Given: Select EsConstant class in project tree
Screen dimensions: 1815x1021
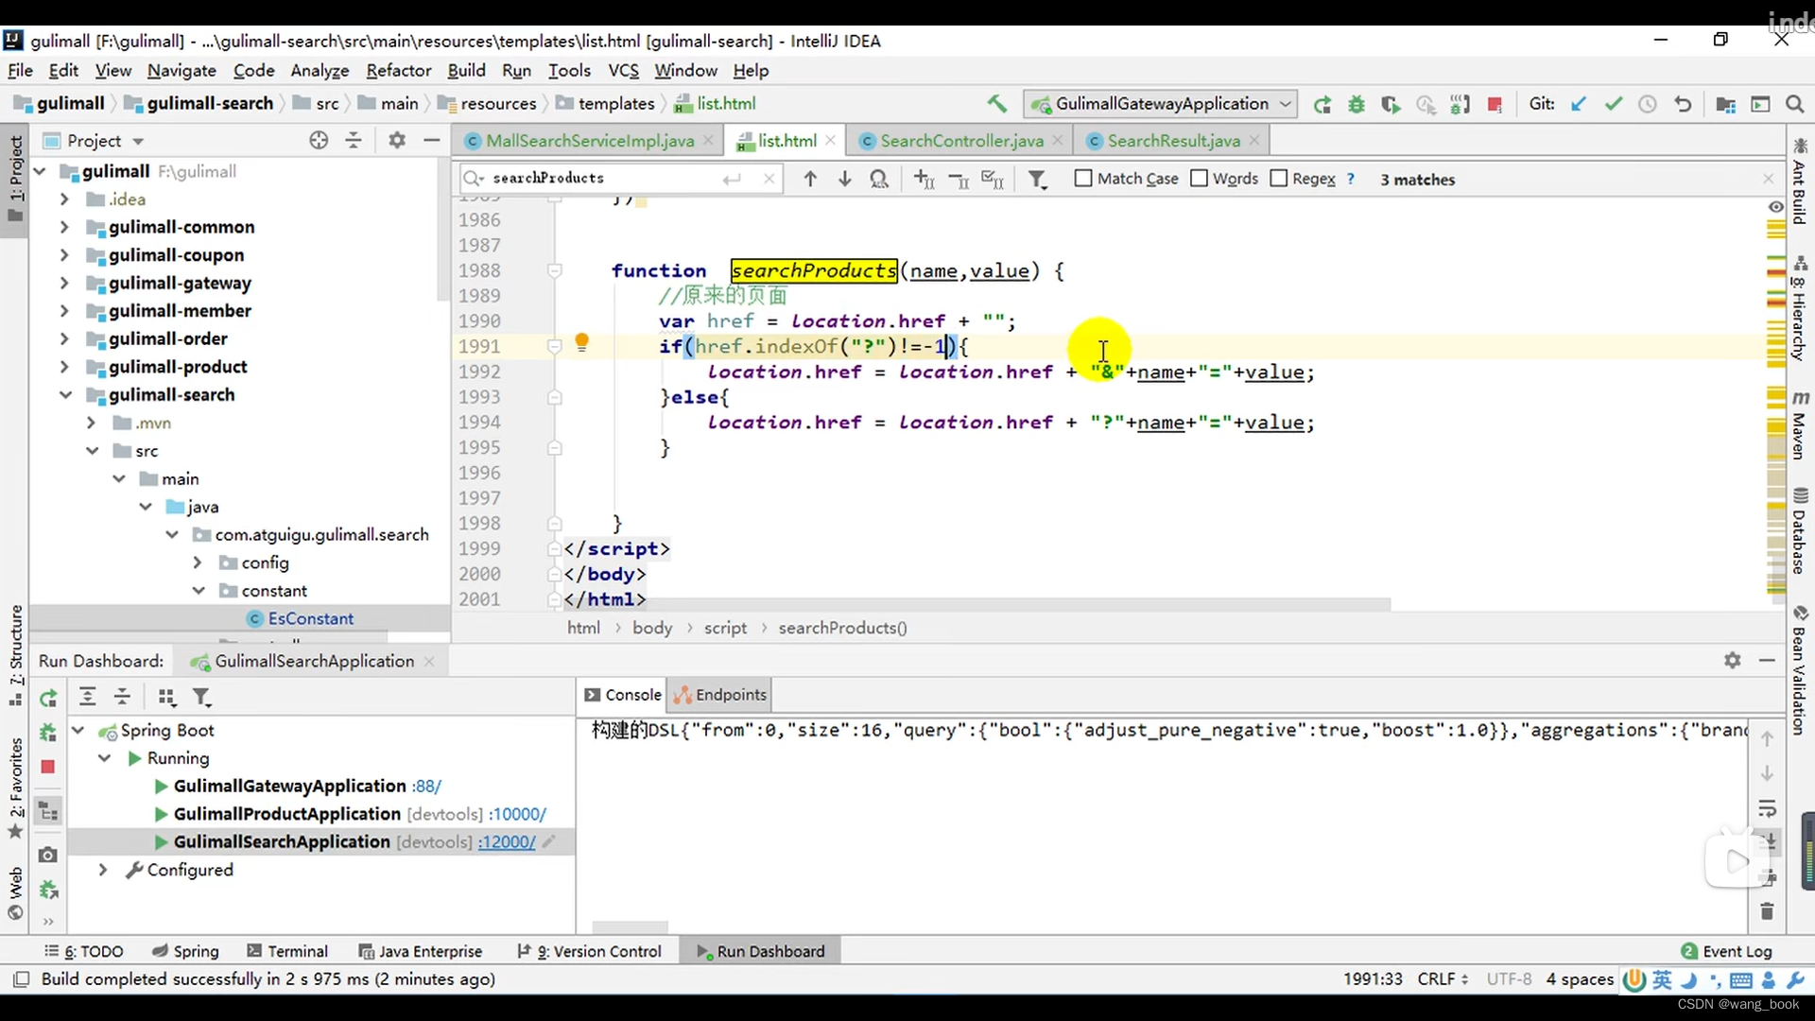Looking at the screenshot, I should click(x=310, y=618).
